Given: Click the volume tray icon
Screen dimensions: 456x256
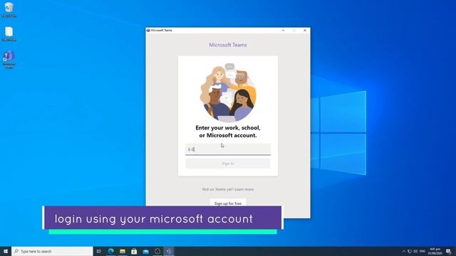Looking at the screenshot, I should (415, 251).
